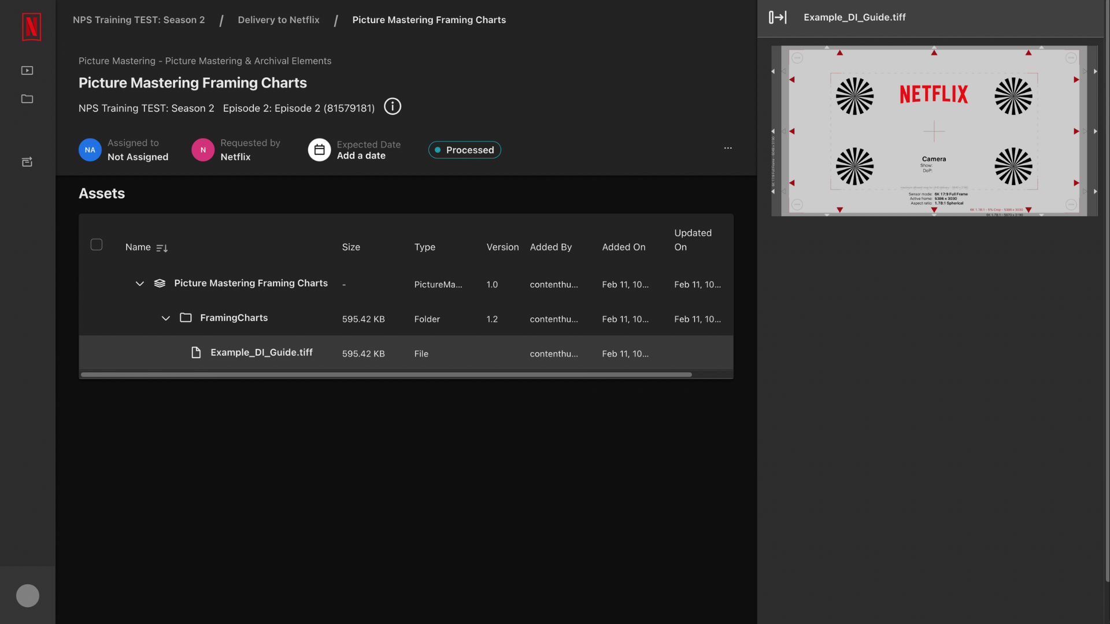Click Picture Mastering Framing Charts breadcrumb
The image size is (1110, 624).
point(429,20)
